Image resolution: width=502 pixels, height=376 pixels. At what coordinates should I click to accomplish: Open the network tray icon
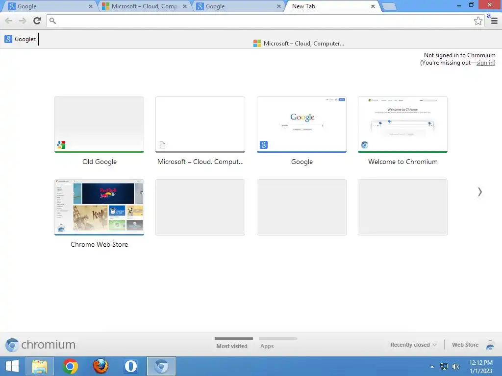(x=444, y=366)
